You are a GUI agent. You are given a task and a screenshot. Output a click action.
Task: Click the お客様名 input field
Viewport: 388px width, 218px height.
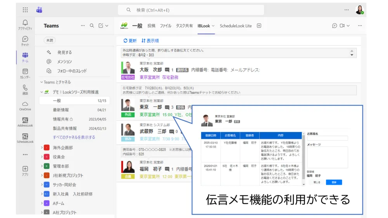pyautogui.click(x=327, y=138)
